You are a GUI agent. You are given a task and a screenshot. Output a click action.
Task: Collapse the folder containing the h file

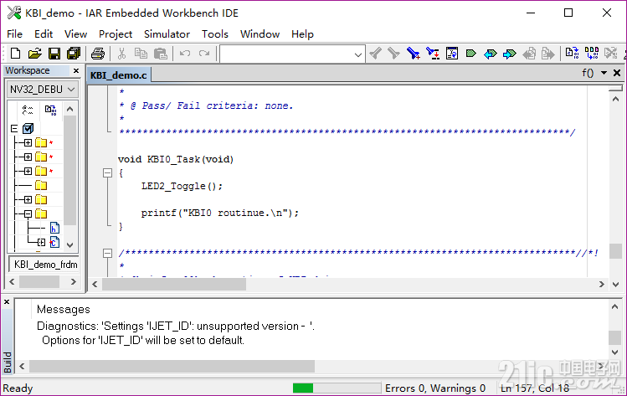28,213
